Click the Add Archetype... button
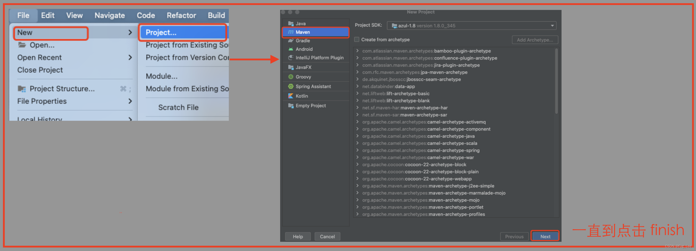 click(x=535, y=40)
